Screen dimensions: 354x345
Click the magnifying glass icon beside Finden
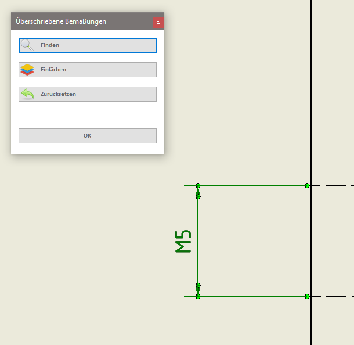pyautogui.click(x=27, y=45)
